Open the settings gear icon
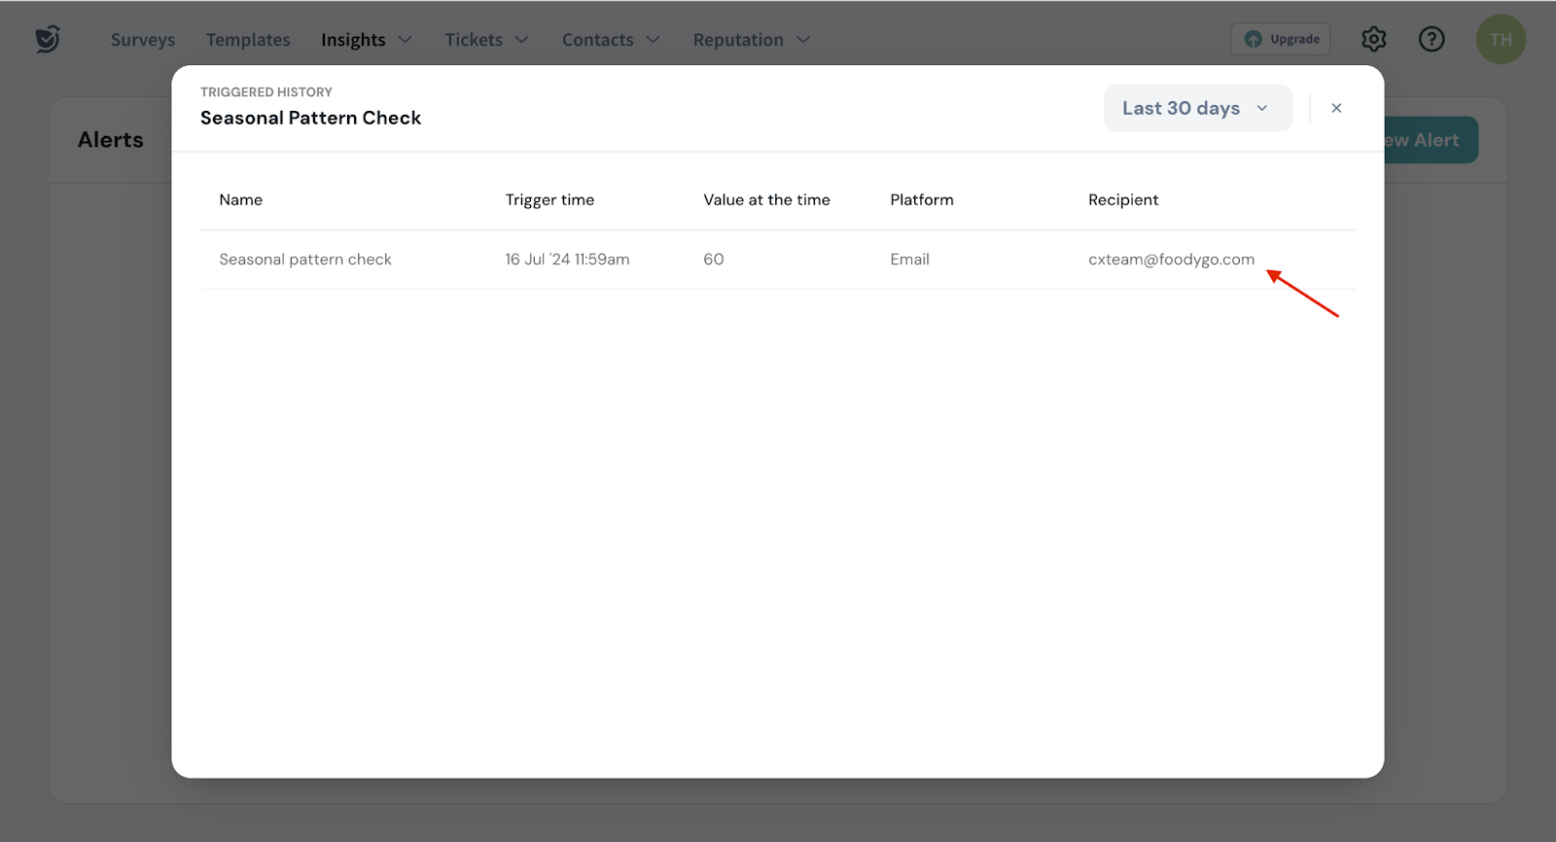This screenshot has height=842, width=1556. [x=1373, y=39]
